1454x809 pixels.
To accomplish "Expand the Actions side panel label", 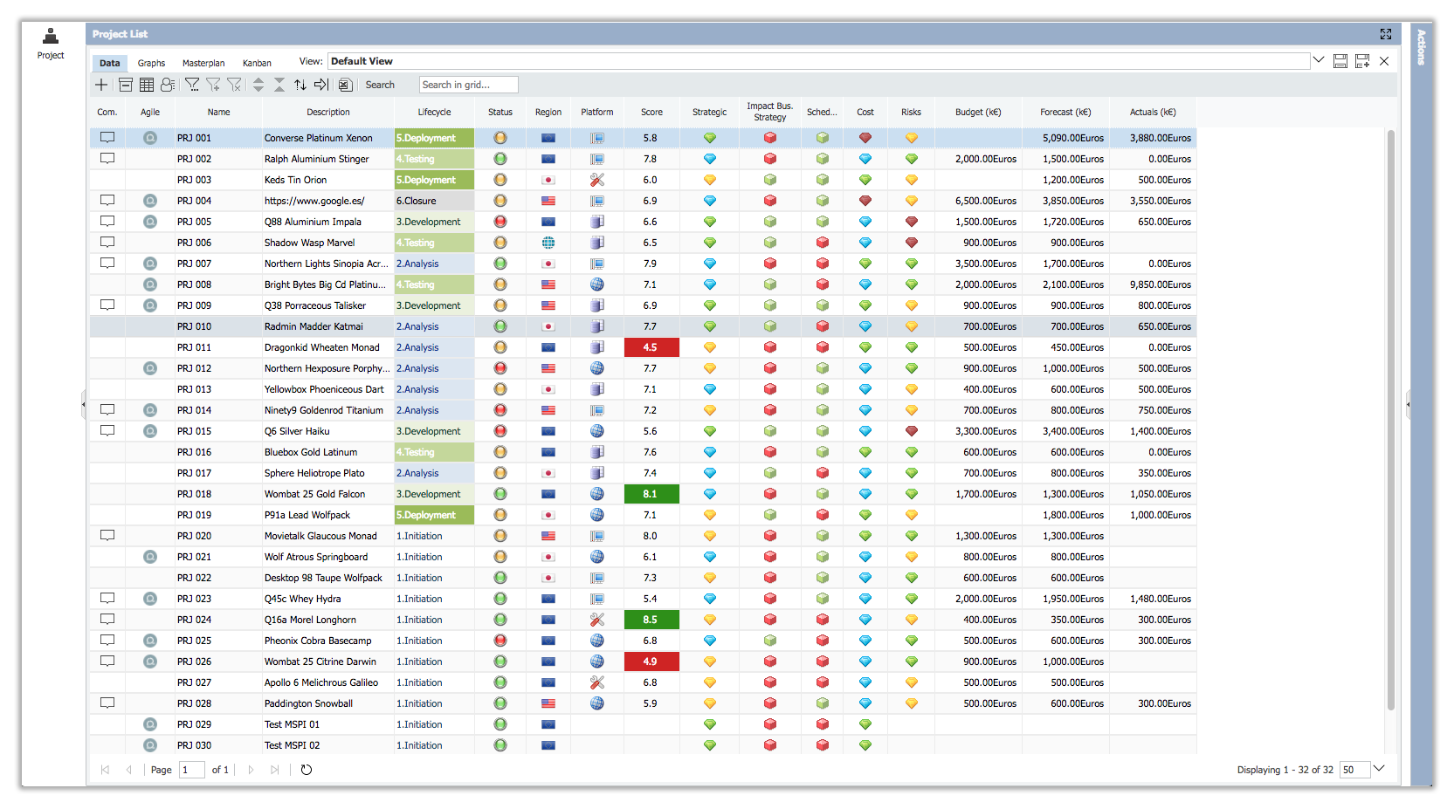I will (1422, 47).
